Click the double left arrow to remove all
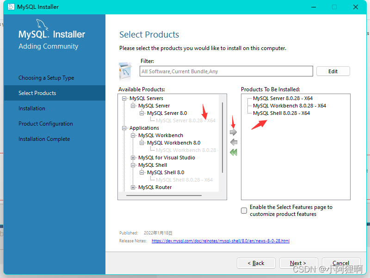The image size is (370, 278). 234,152
